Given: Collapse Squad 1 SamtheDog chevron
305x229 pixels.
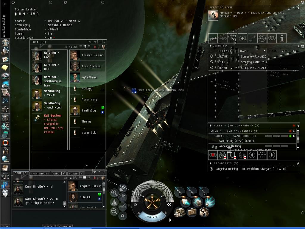Looking at the screenshot, I should click(294, 136).
